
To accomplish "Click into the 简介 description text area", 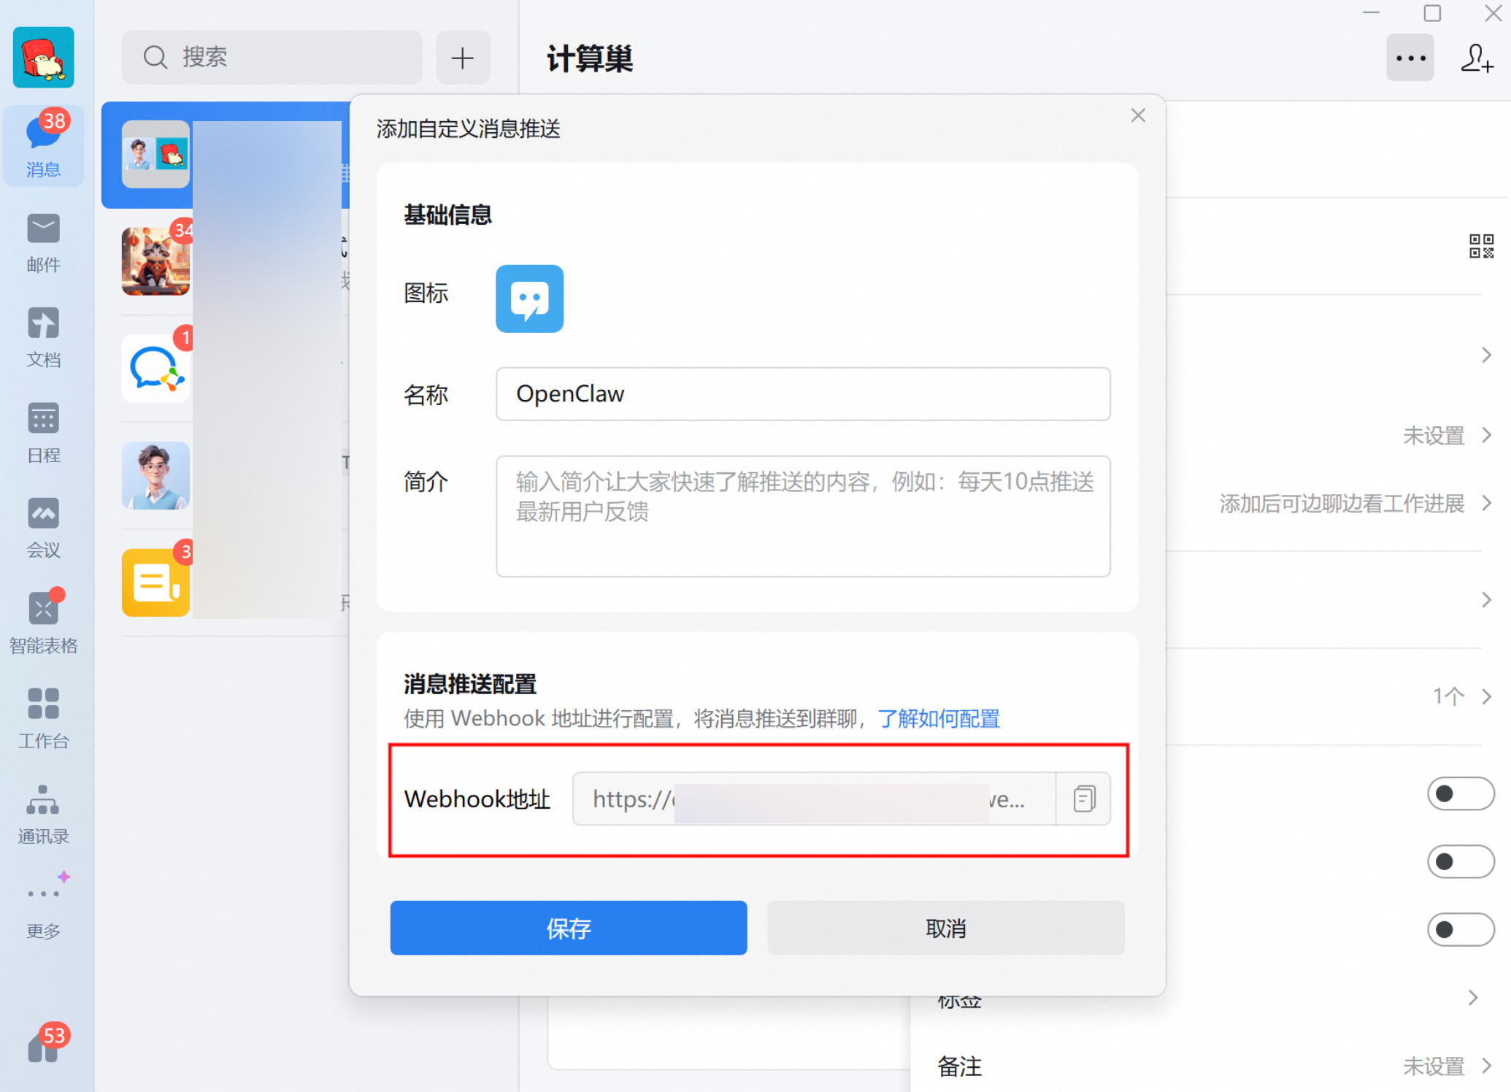I will (x=803, y=515).
